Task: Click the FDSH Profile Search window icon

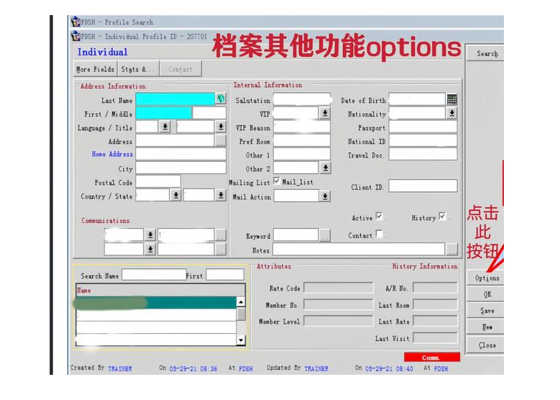Action: 75,22
